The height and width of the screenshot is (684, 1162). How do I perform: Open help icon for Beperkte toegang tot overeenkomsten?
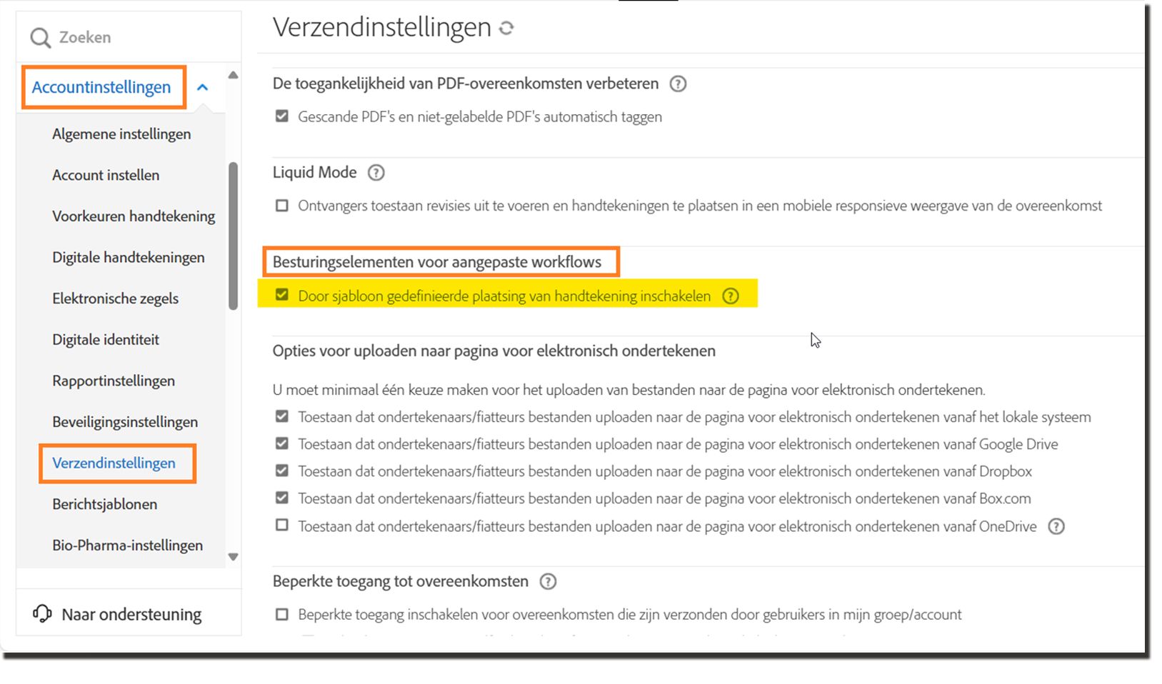548,582
